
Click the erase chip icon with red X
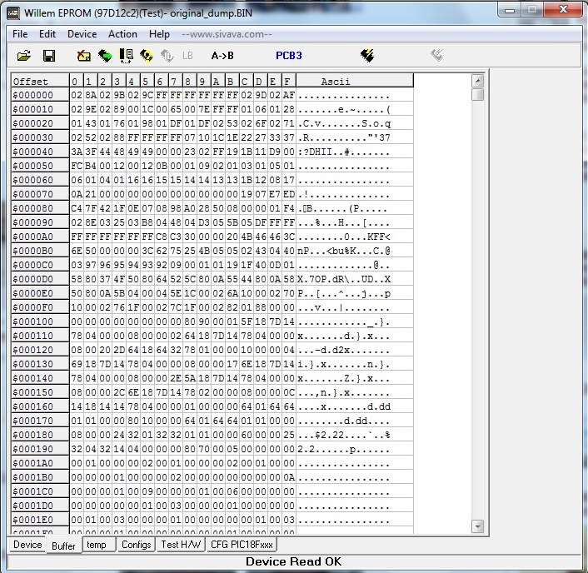(84, 56)
